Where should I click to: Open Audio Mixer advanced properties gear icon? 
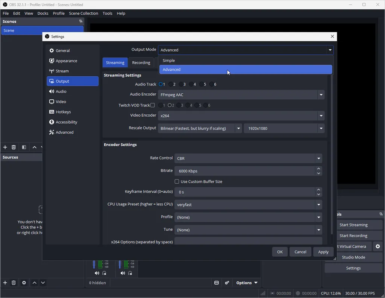(x=227, y=283)
